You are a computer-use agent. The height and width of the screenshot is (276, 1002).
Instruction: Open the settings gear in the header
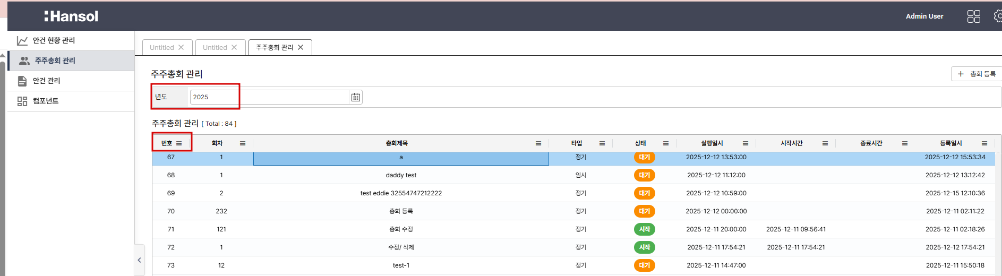[998, 16]
